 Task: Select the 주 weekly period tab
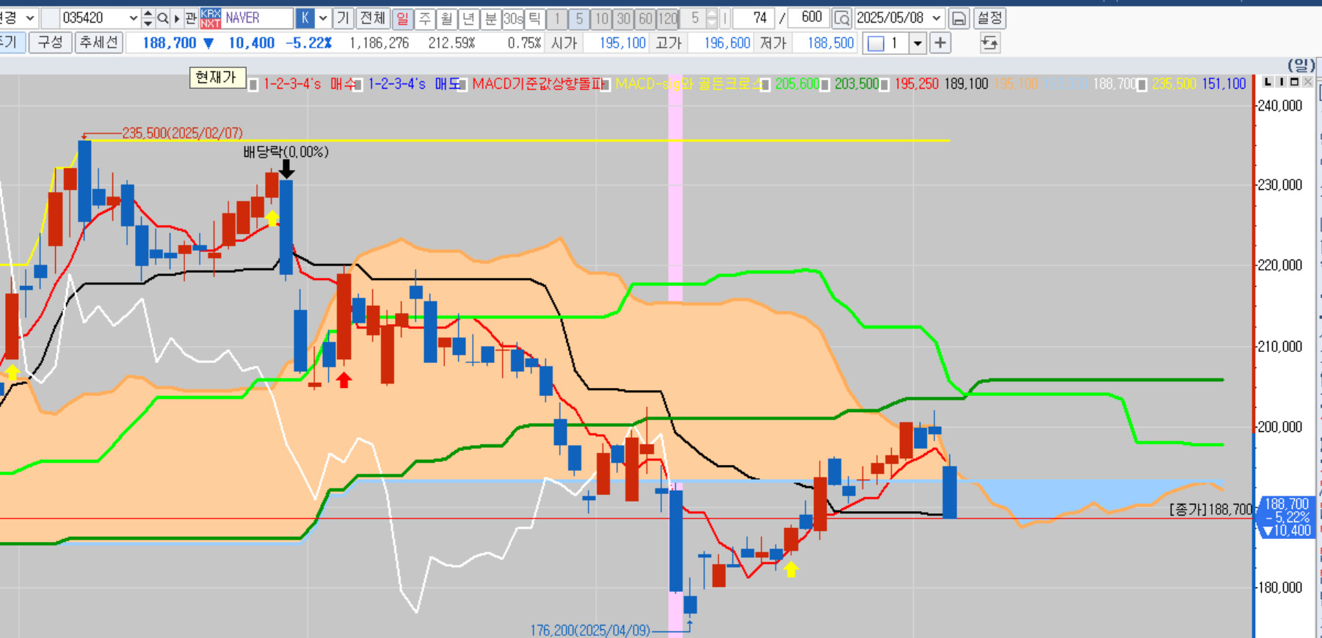(x=425, y=18)
